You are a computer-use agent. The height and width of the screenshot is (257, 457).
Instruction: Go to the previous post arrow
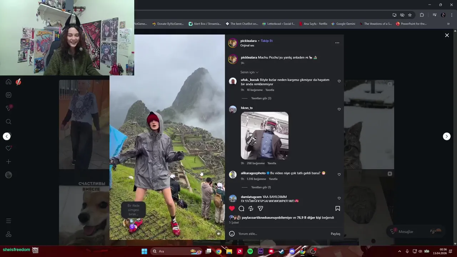7,136
